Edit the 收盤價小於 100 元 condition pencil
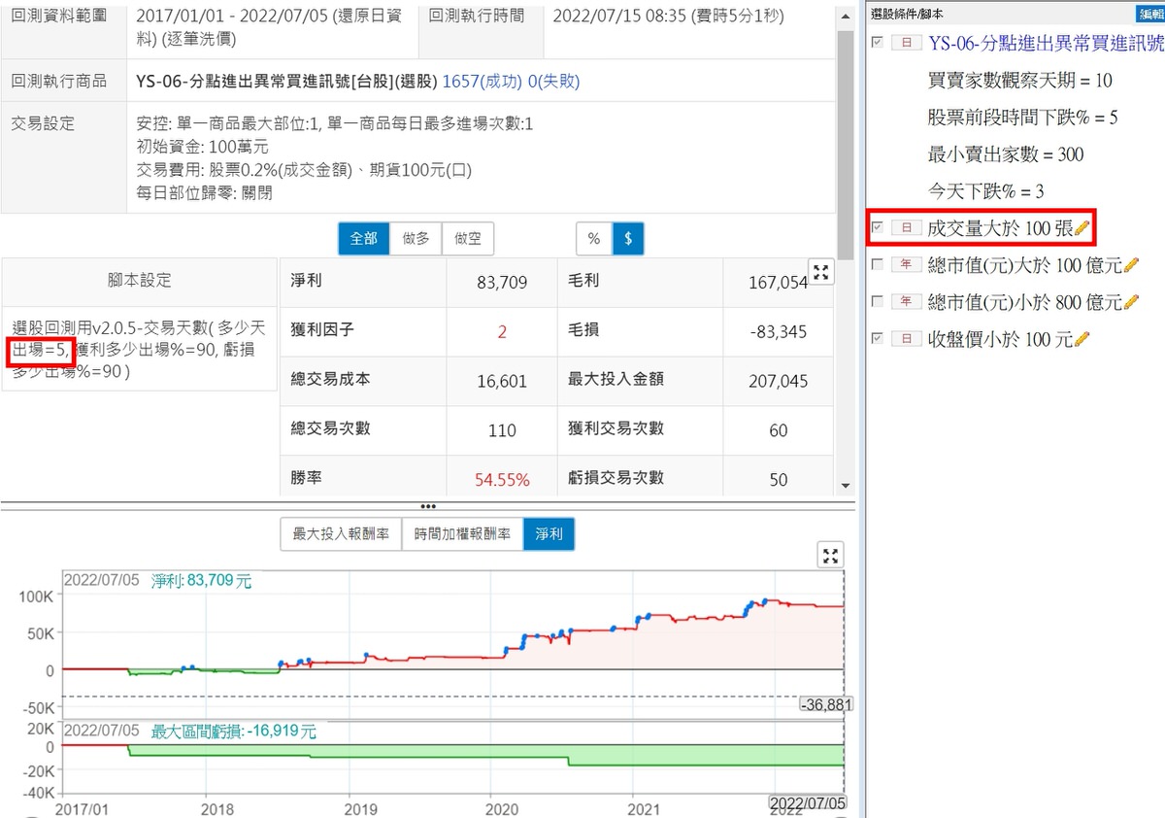 1082,340
